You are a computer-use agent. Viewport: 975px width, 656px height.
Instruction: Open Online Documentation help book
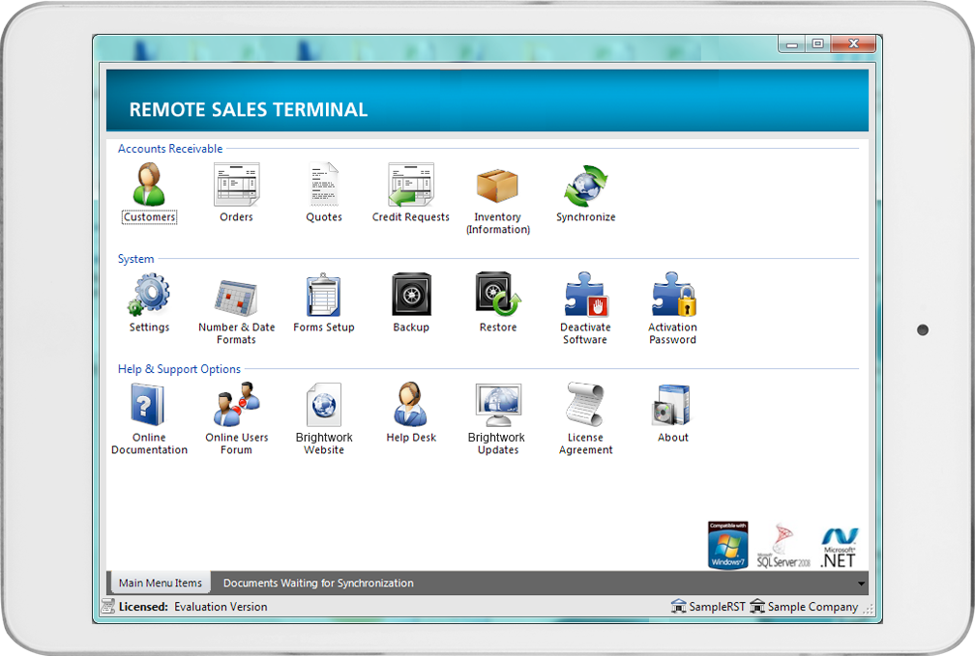coord(149,406)
